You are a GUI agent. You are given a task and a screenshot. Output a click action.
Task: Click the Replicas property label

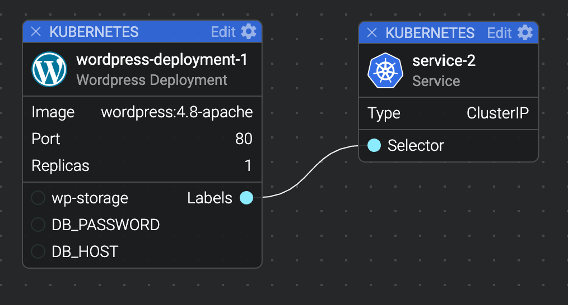tap(60, 166)
